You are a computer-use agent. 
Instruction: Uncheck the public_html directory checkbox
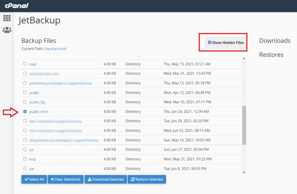click(x=25, y=111)
